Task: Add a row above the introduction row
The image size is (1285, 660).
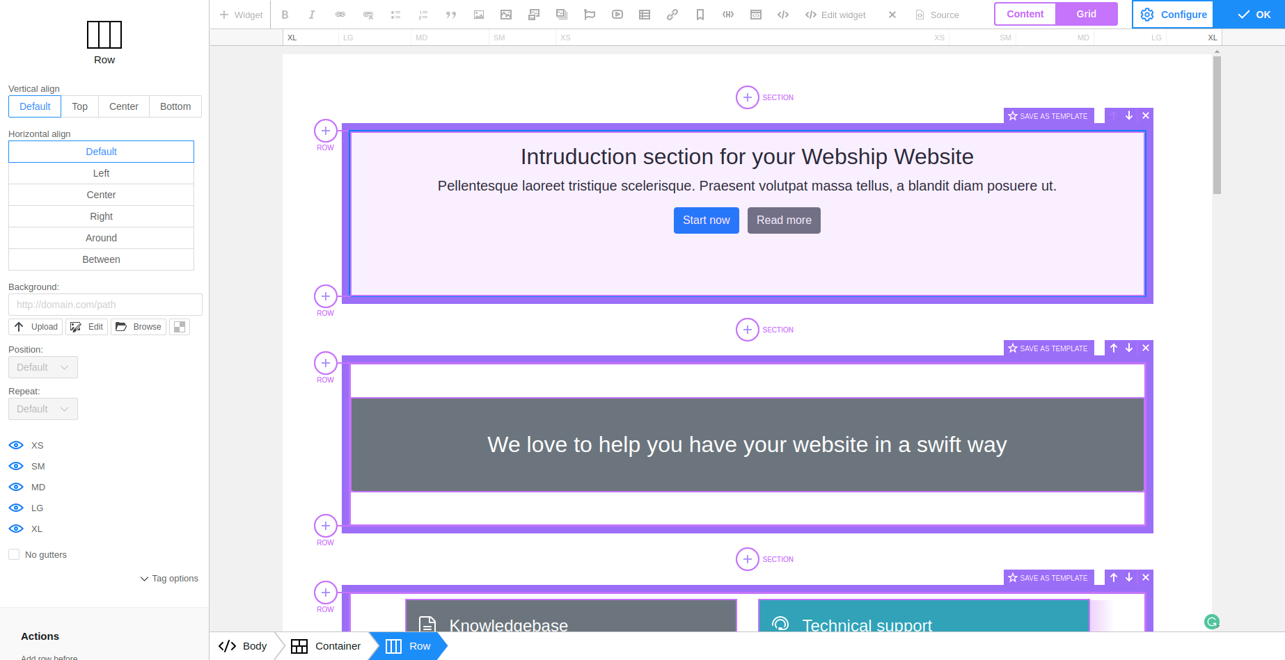Action: click(x=326, y=131)
